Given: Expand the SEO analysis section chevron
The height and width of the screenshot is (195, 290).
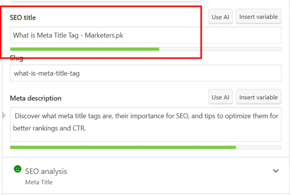Looking at the screenshot, I should tap(276, 171).
